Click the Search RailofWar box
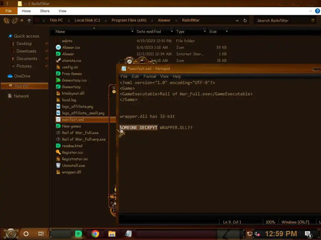The height and width of the screenshot is (240, 321). tap(285, 20)
